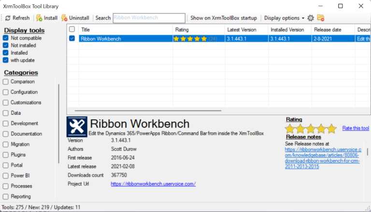
Task: Tick the select-all checkbox in the table header
Action: (x=72, y=30)
